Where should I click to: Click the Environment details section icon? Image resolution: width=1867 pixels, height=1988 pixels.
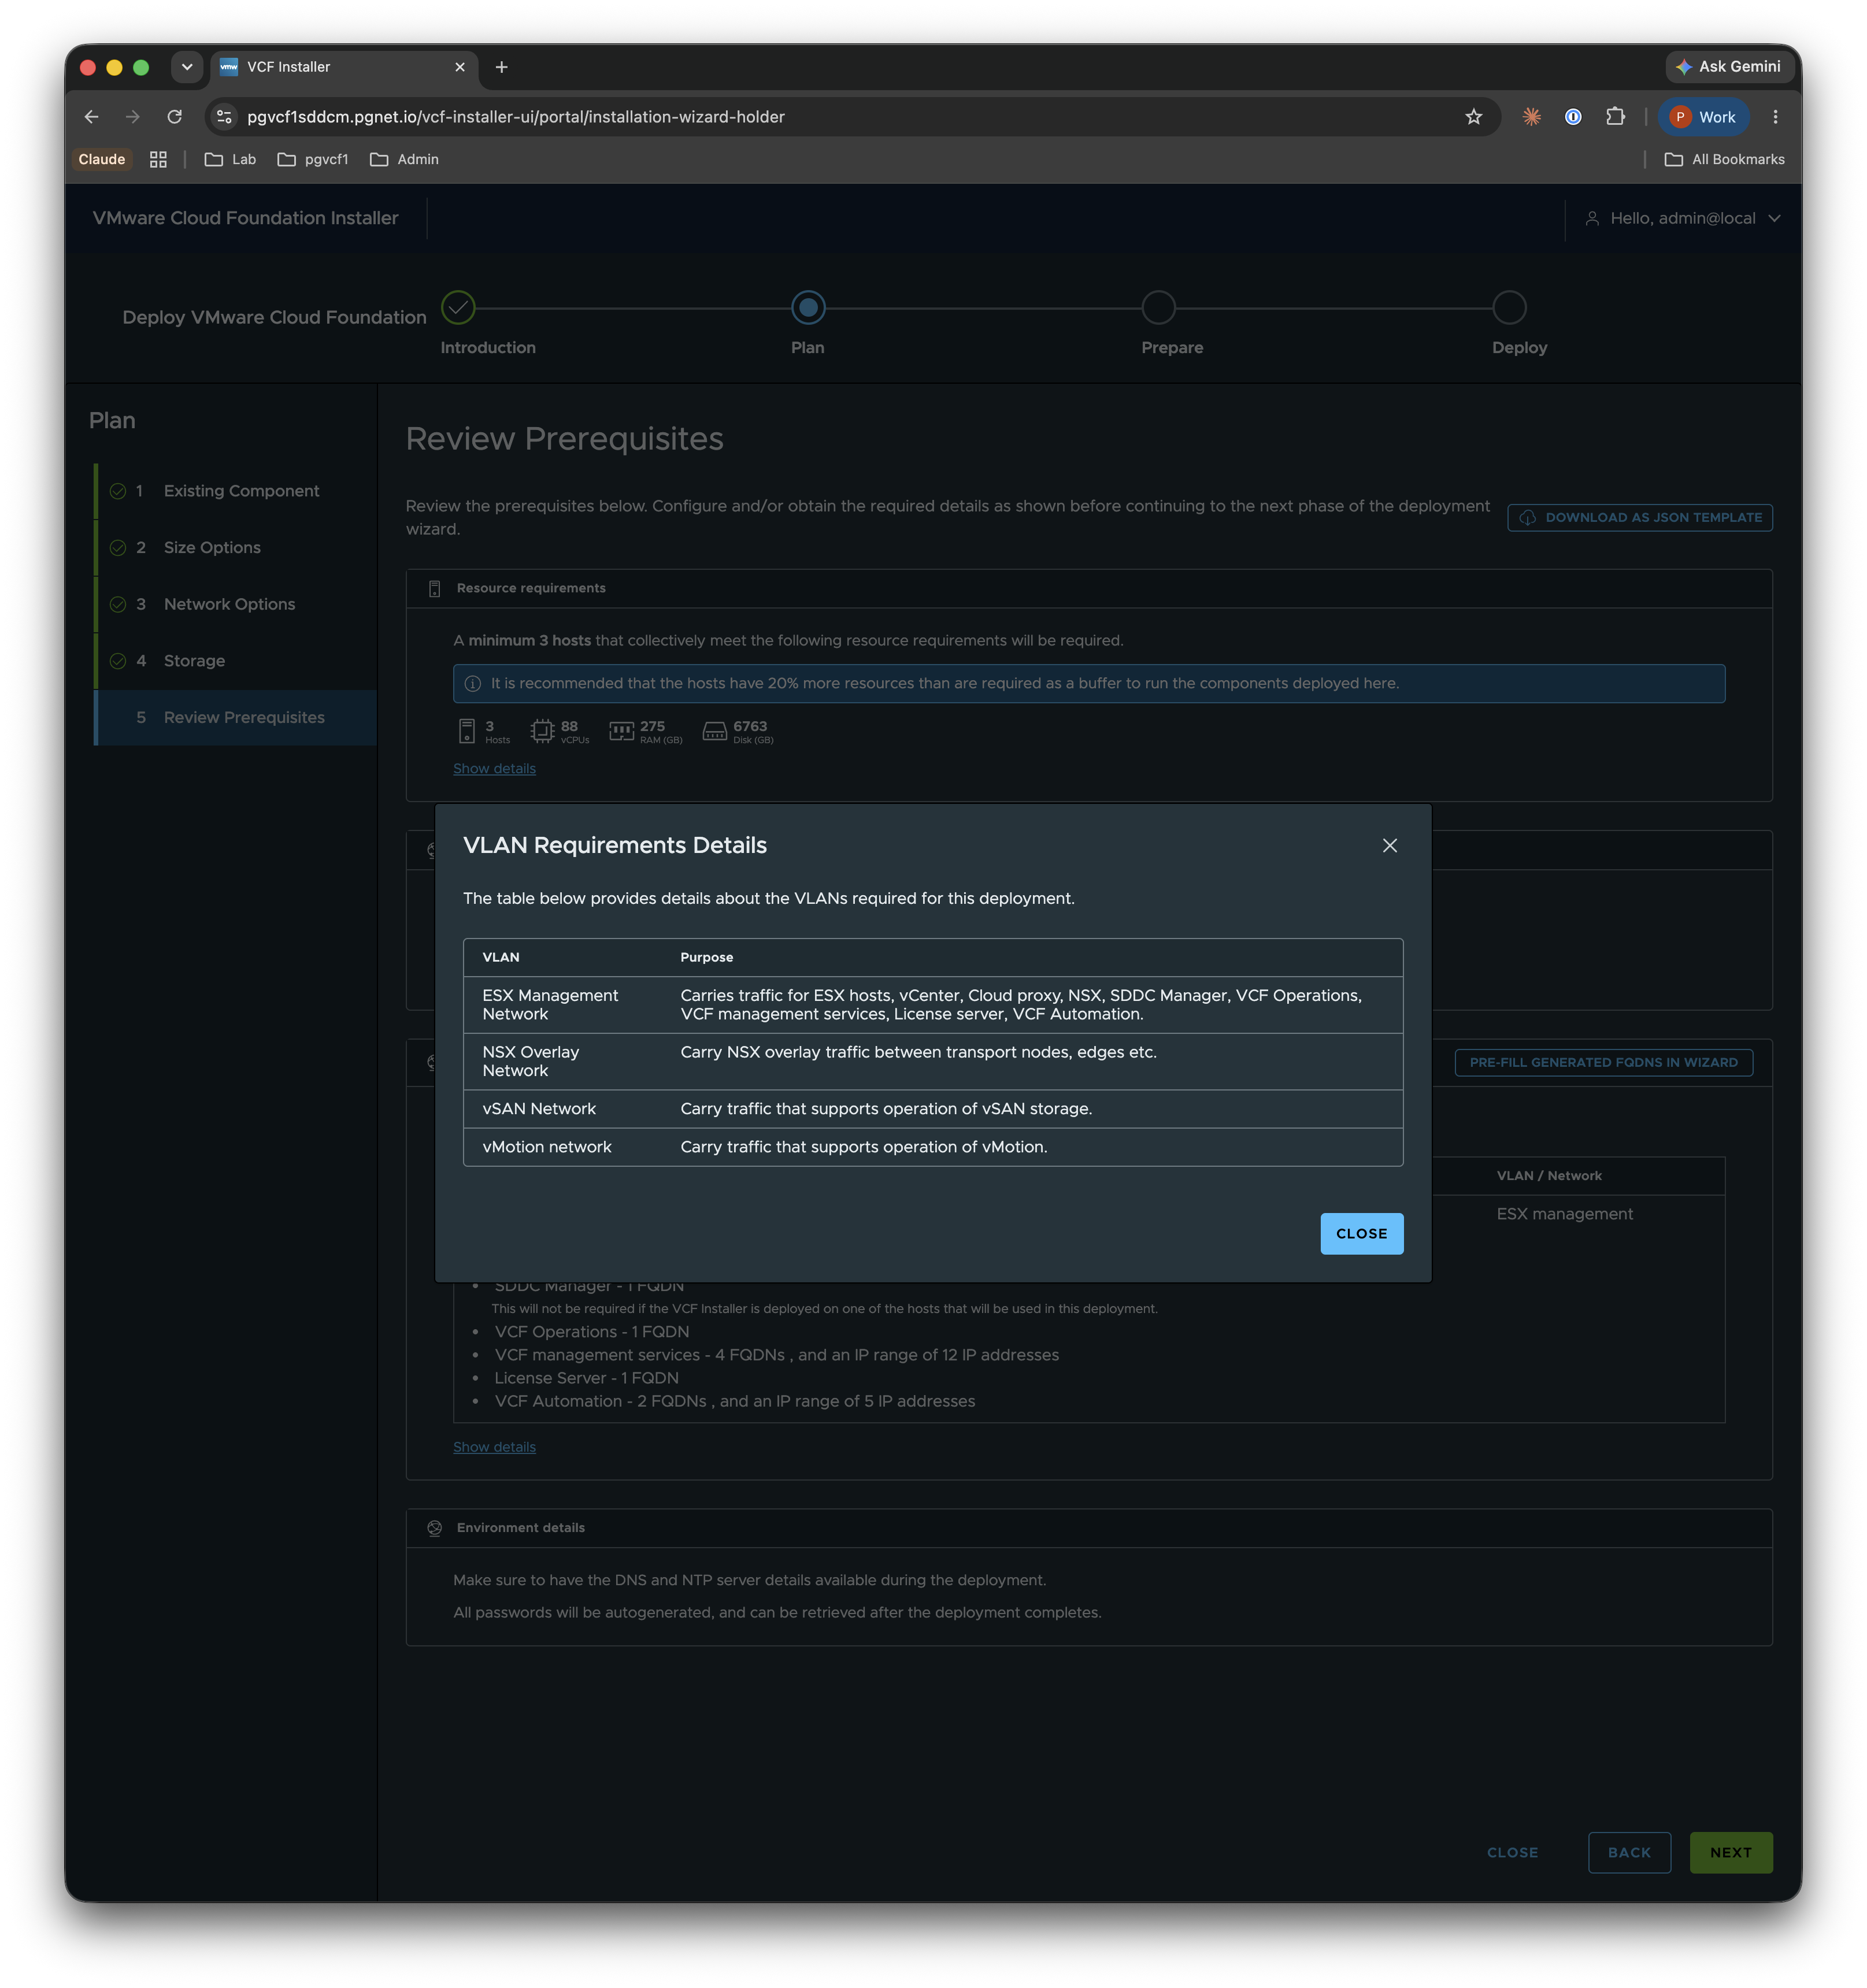click(x=434, y=1528)
